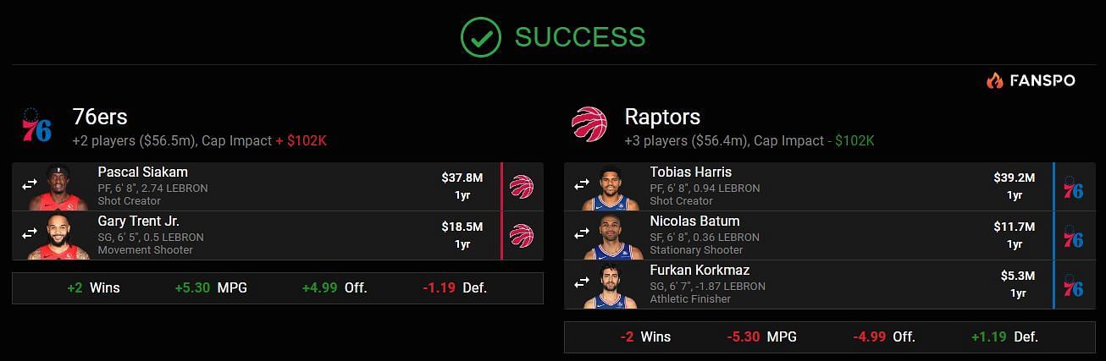Select Gary Trent Jr.'s headshot photo

point(58,236)
